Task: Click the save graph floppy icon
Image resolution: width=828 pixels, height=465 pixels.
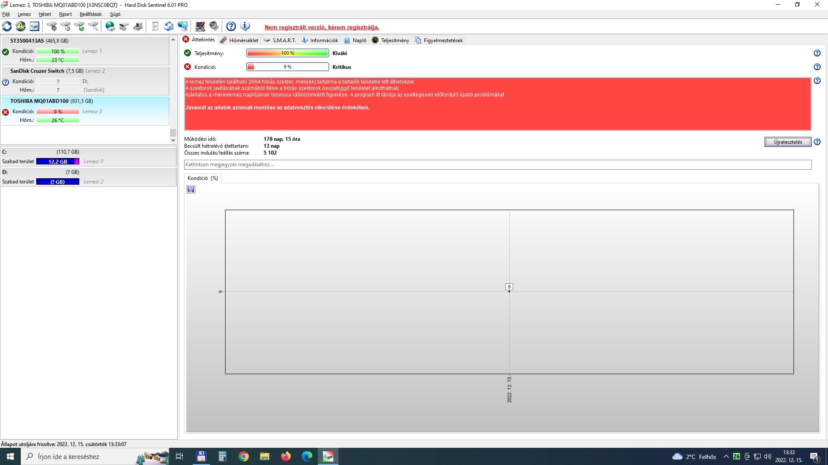Action: (x=191, y=189)
